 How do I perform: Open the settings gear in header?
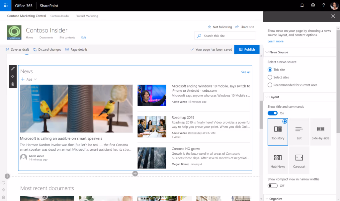pyautogui.click(x=313, y=5)
